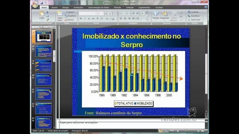Switch to the Revisão ribbon tab
Viewport: 239px width, 134px height.
pyautogui.click(x=118, y=7)
